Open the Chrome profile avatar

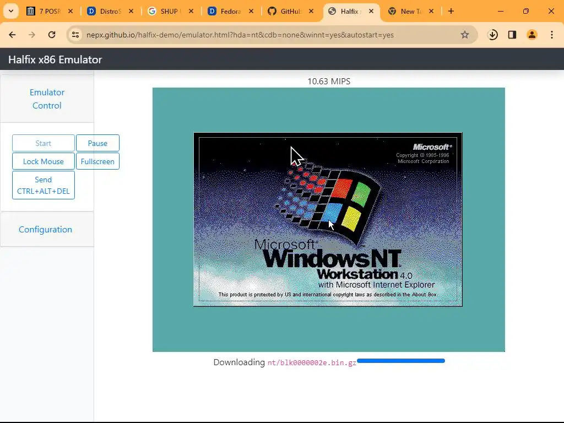(x=532, y=35)
